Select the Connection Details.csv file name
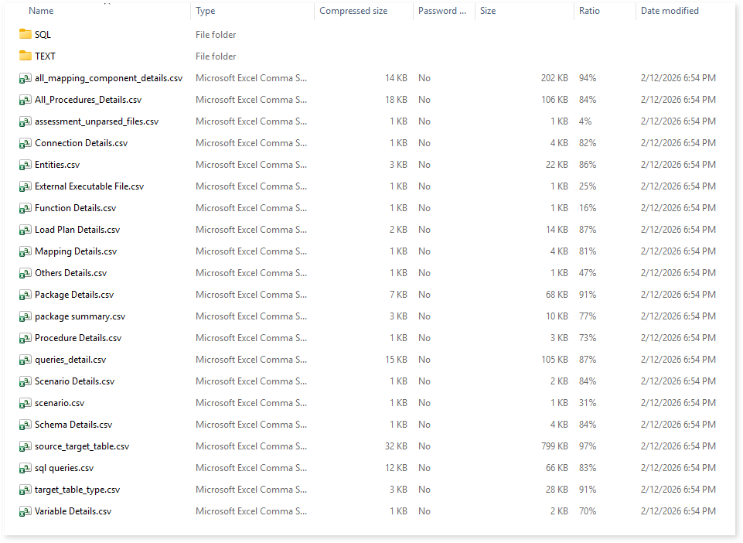This screenshot has width=743, height=543. point(81,143)
